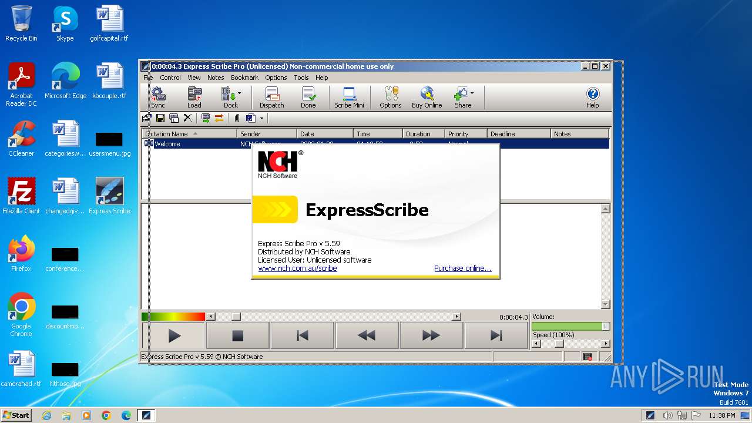Screen dimensions: 752x423
Task: Click the taskbar volume speaker icon
Action: point(667,415)
